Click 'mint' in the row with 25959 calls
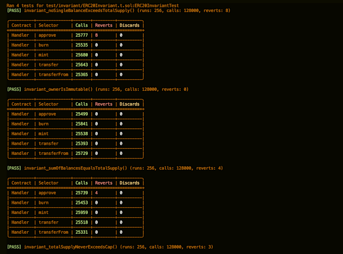Screen dimensions: 343x254 pos(43,213)
